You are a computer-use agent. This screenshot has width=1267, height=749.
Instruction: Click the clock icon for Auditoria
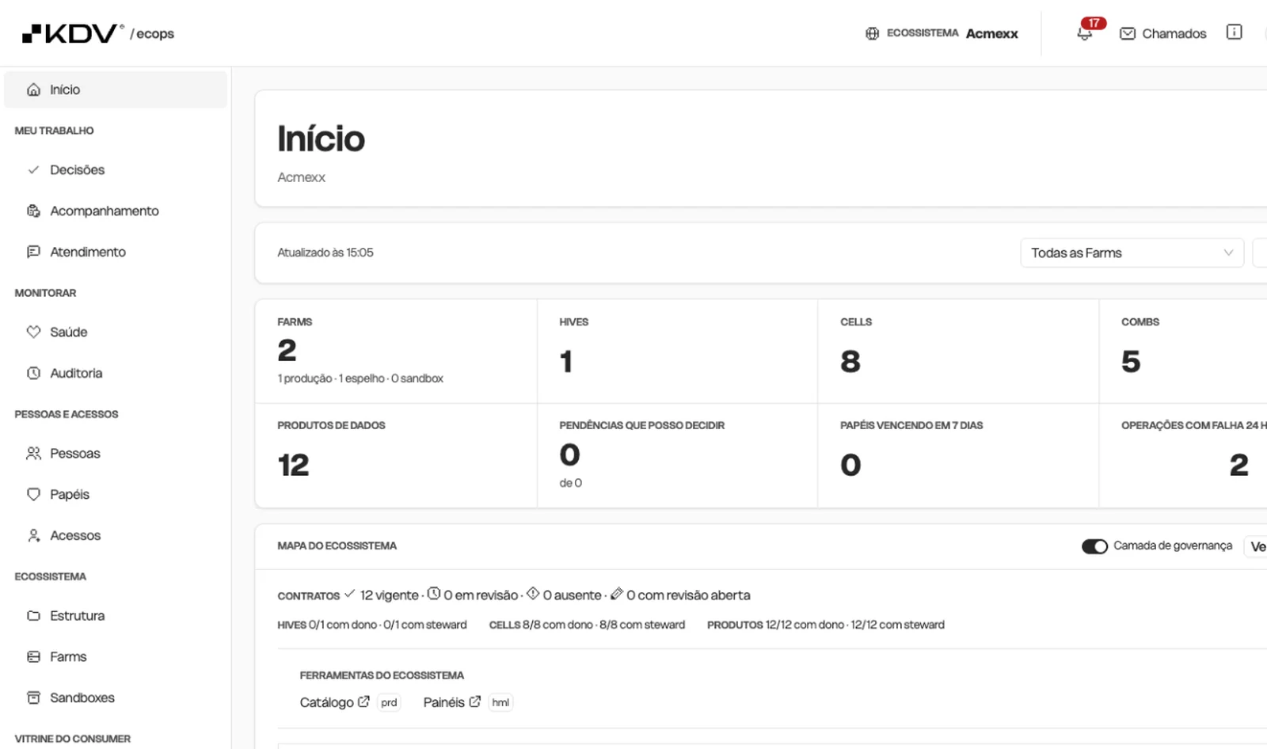click(33, 373)
